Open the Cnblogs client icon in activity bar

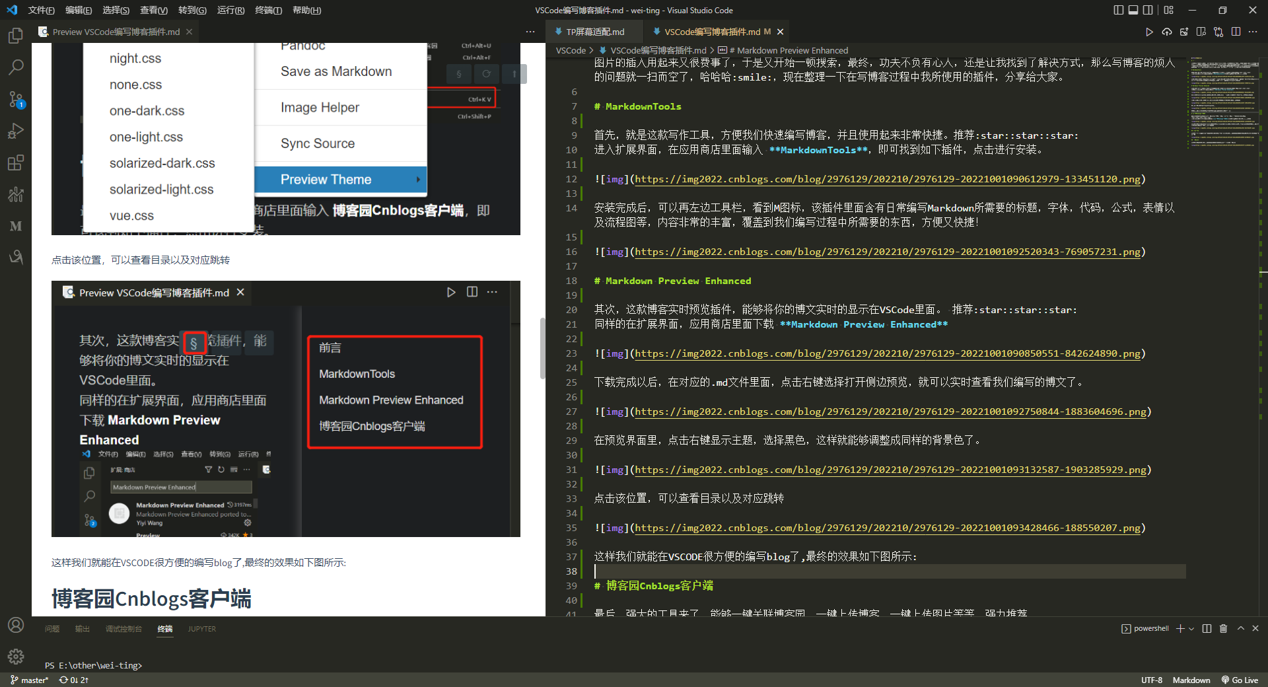(x=16, y=257)
